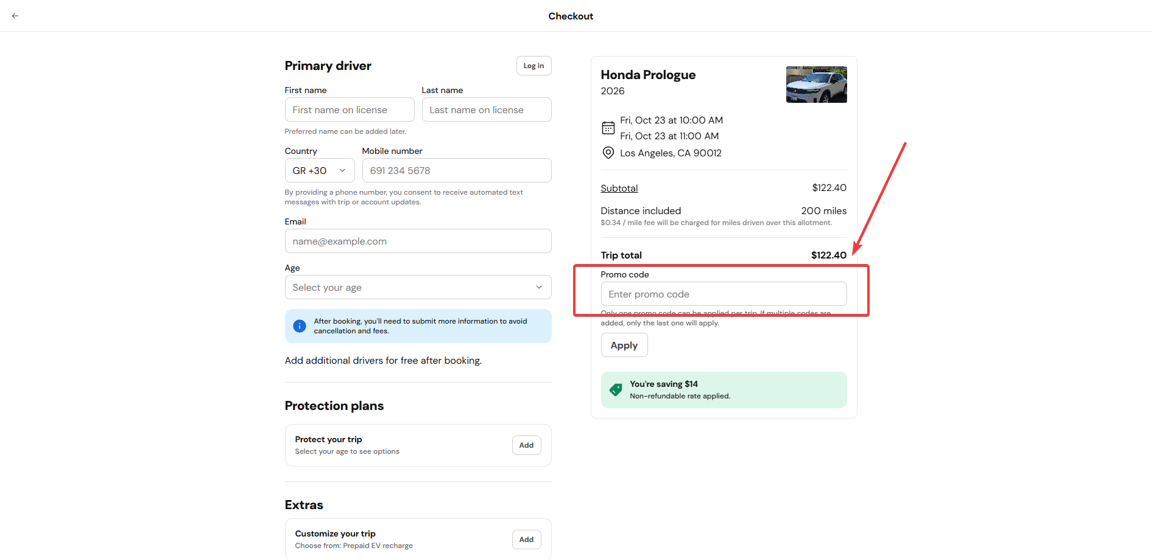Open the GR +30 country code dropdown
Viewport: 1151px width, 559px height.
click(320, 170)
